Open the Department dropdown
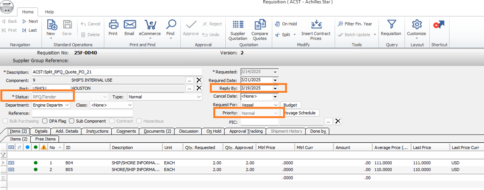This screenshot has width=484, height=190. click(x=67, y=105)
